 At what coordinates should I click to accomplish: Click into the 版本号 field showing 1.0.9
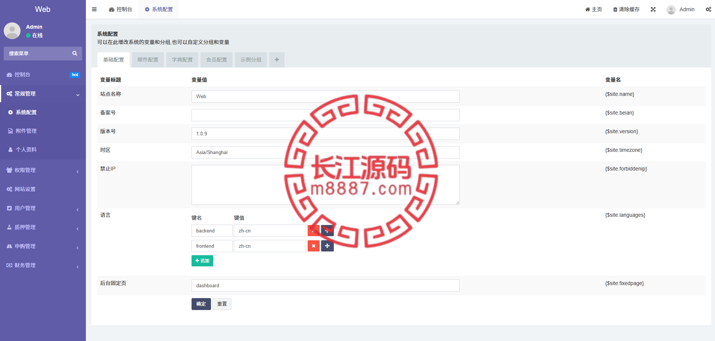click(326, 134)
